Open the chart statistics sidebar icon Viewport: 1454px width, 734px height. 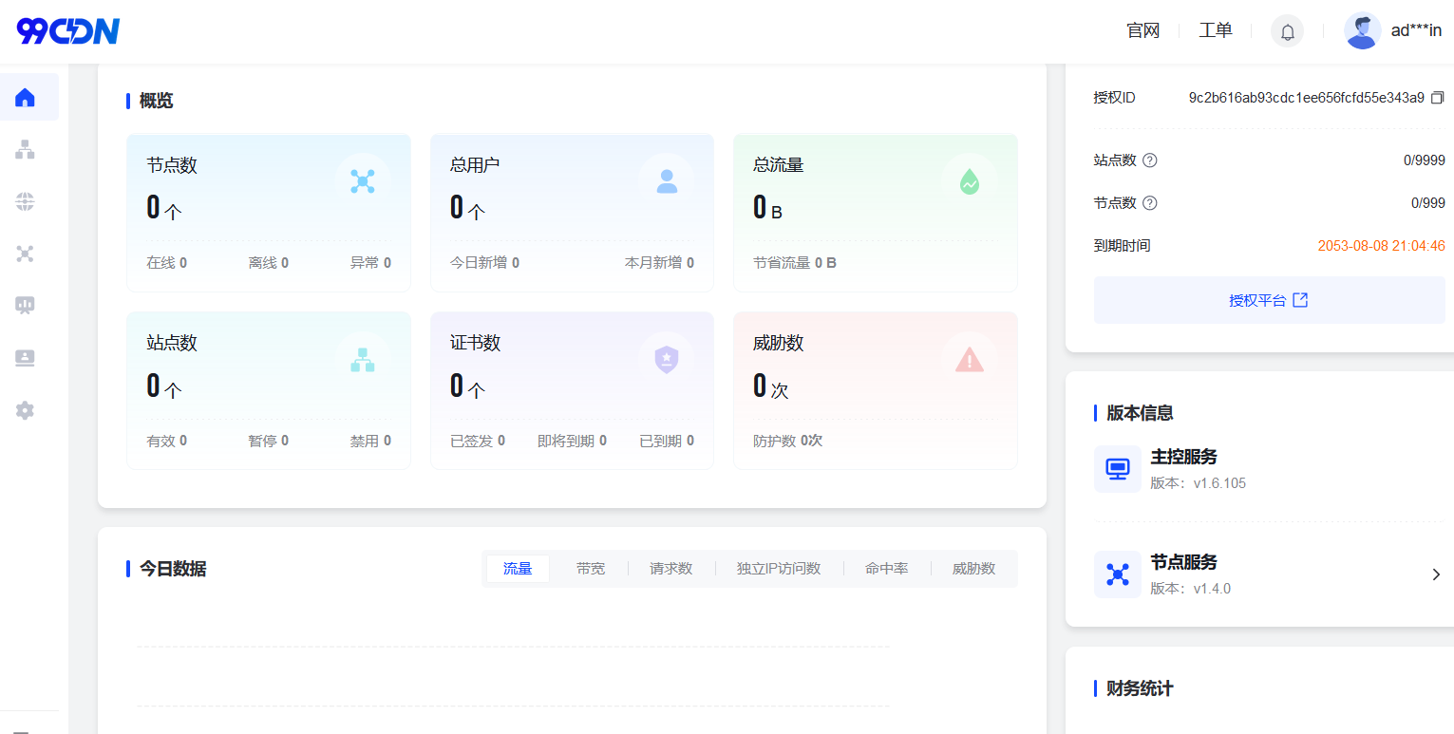[x=26, y=306]
